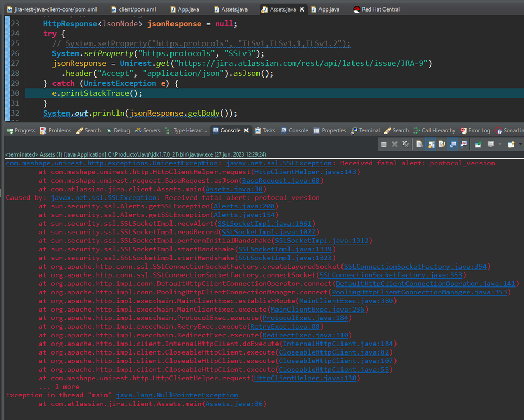Open the com.mashape.unirest.http.exceptions.UnirestException link
524x420 pixels.
(x=112, y=163)
